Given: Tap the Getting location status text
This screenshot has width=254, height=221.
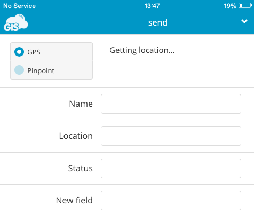Looking at the screenshot, I should point(142,50).
